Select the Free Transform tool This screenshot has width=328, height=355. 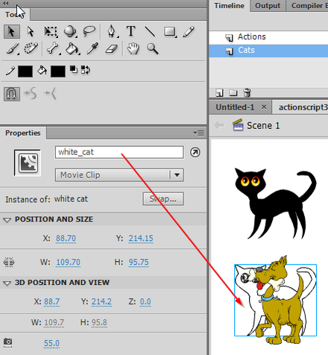[51, 31]
